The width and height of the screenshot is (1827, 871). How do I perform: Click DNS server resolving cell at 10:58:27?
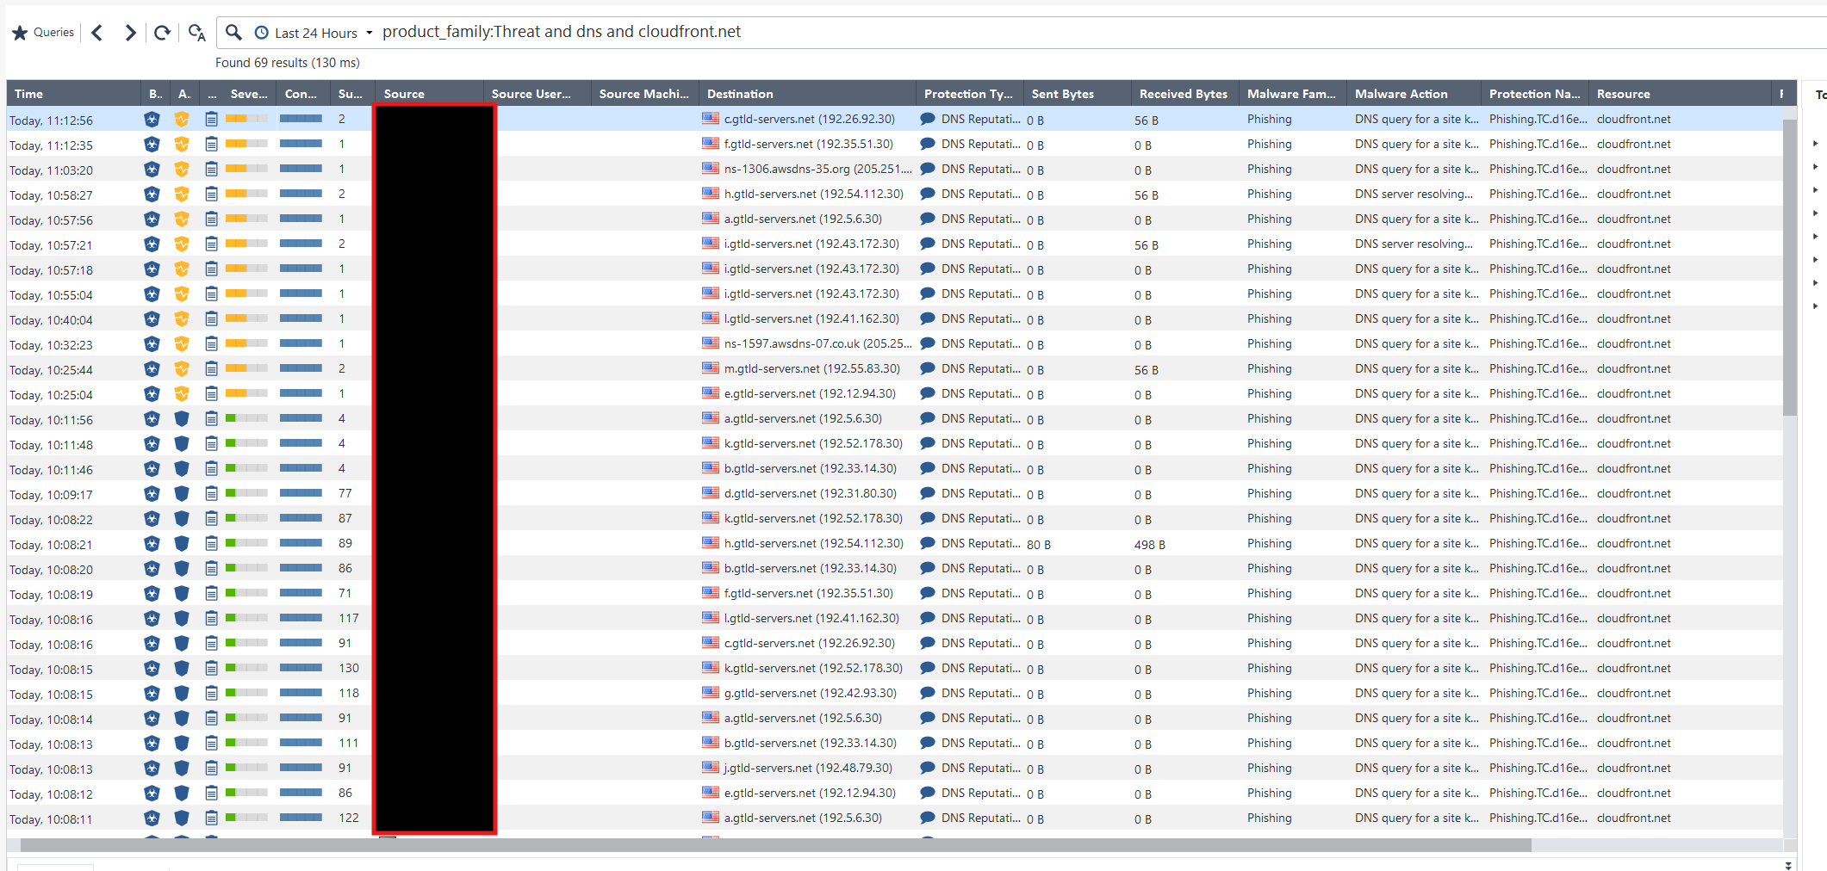[x=1414, y=194]
